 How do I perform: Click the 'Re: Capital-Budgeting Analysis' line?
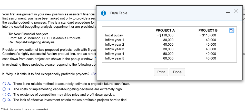point(32,42)
